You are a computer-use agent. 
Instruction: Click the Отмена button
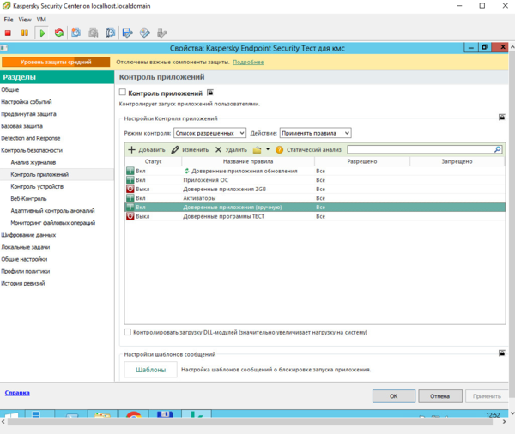(x=439, y=396)
